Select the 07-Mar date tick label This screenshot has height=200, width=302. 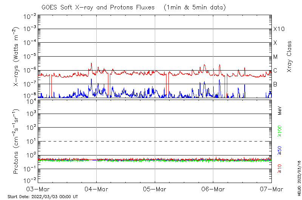point(271,189)
